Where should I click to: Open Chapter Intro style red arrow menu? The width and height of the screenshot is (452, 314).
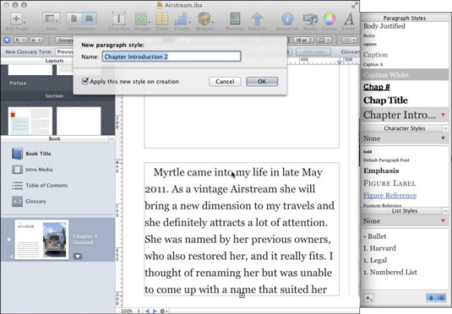point(443,115)
